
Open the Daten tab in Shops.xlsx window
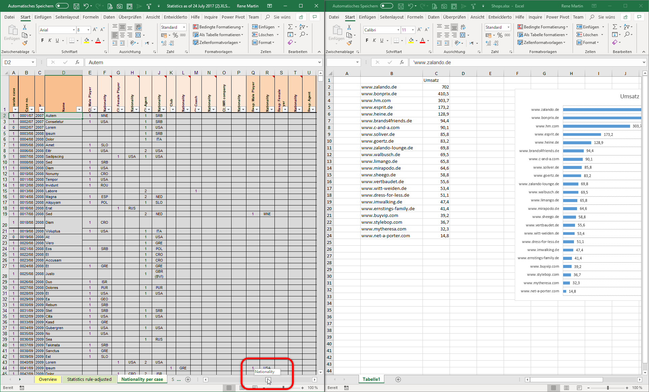point(433,17)
